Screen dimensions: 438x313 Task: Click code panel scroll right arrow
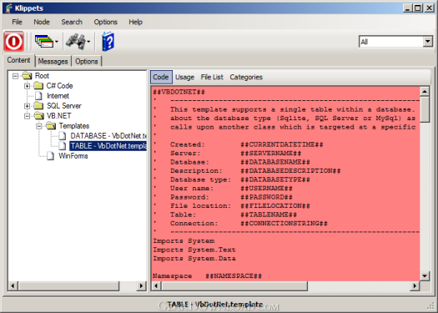point(415,286)
